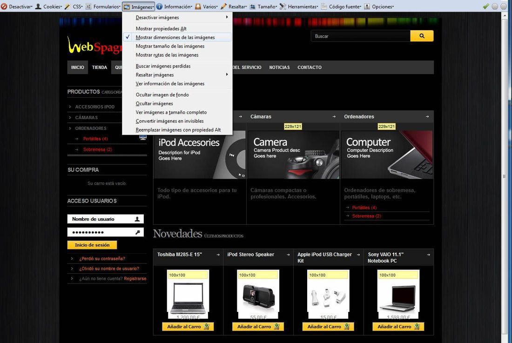Focus the Buscar search field

360,36
